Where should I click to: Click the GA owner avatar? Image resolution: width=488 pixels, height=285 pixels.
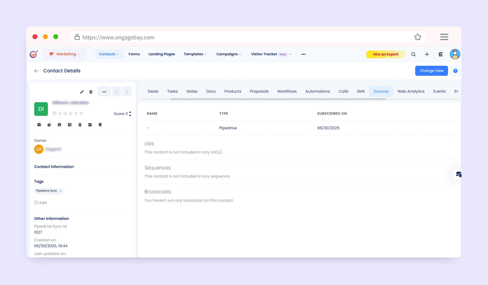(39, 149)
